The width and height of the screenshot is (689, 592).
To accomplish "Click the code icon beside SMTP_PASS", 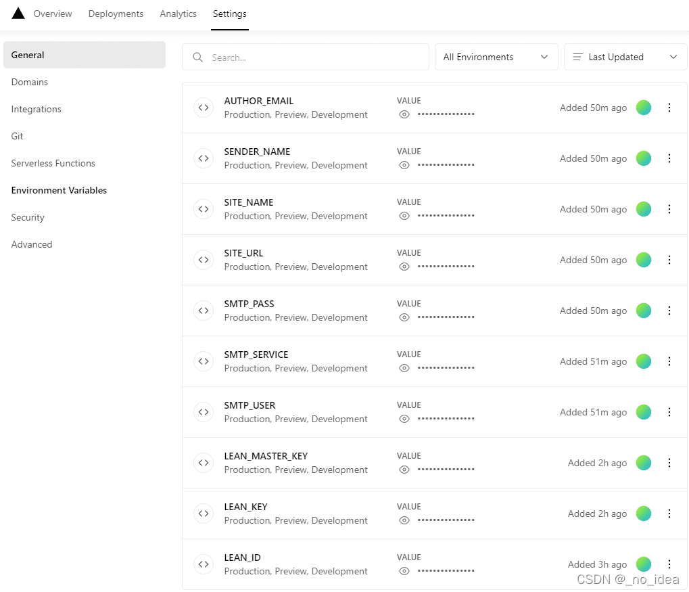I will [x=204, y=311].
